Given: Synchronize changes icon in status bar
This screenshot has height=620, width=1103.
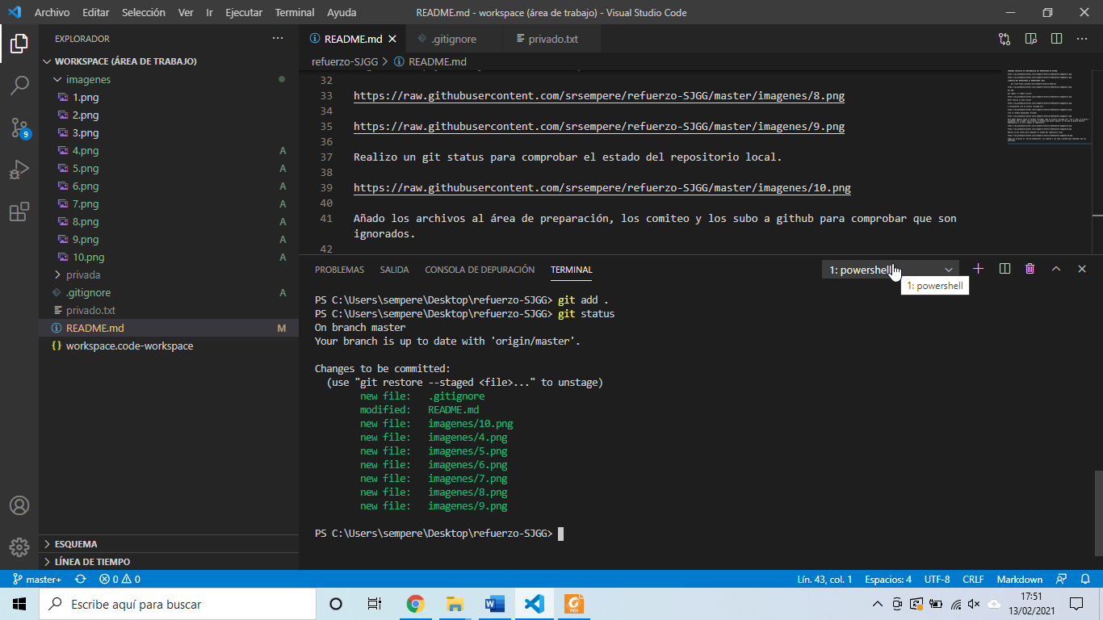Looking at the screenshot, I should (x=81, y=580).
